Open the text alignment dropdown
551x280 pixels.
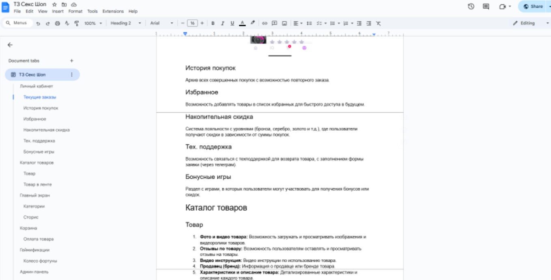point(298,24)
